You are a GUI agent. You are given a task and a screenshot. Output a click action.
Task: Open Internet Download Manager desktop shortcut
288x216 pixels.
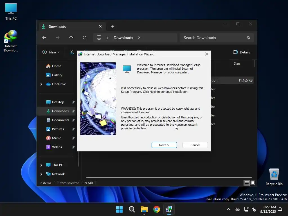(x=11, y=41)
